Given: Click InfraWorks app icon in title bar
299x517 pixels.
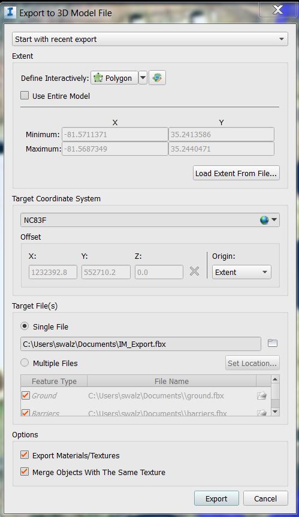Looking at the screenshot, I should point(10,13).
